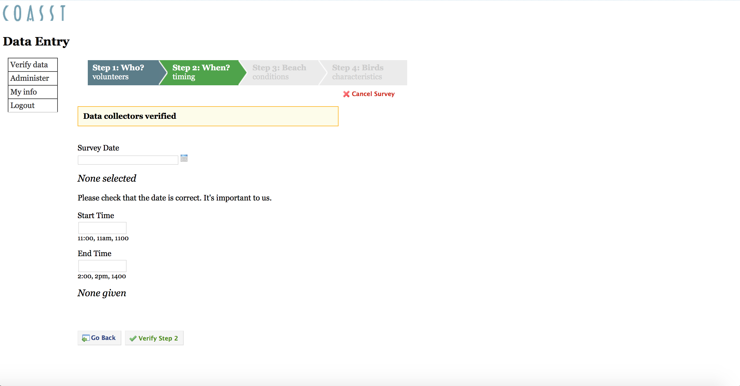Click the 'None selected' date text
The height and width of the screenshot is (386, 740).
coord(107,178)
